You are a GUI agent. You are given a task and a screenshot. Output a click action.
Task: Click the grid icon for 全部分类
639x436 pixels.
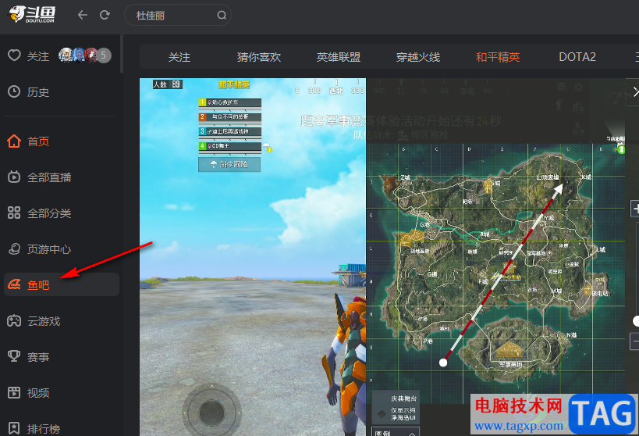14,213
